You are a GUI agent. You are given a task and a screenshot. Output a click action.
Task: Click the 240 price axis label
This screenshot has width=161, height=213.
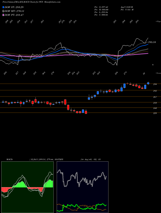[155, 108]
